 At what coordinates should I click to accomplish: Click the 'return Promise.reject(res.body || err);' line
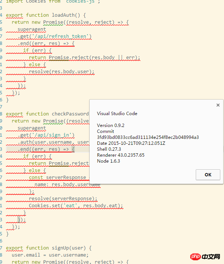(x=84, y=58)
